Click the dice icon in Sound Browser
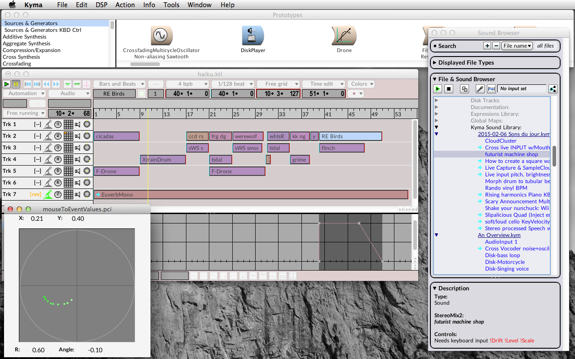 click(465, 89)
